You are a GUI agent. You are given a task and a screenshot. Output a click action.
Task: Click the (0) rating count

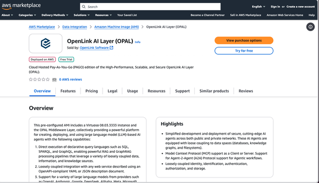click(54, 79)
